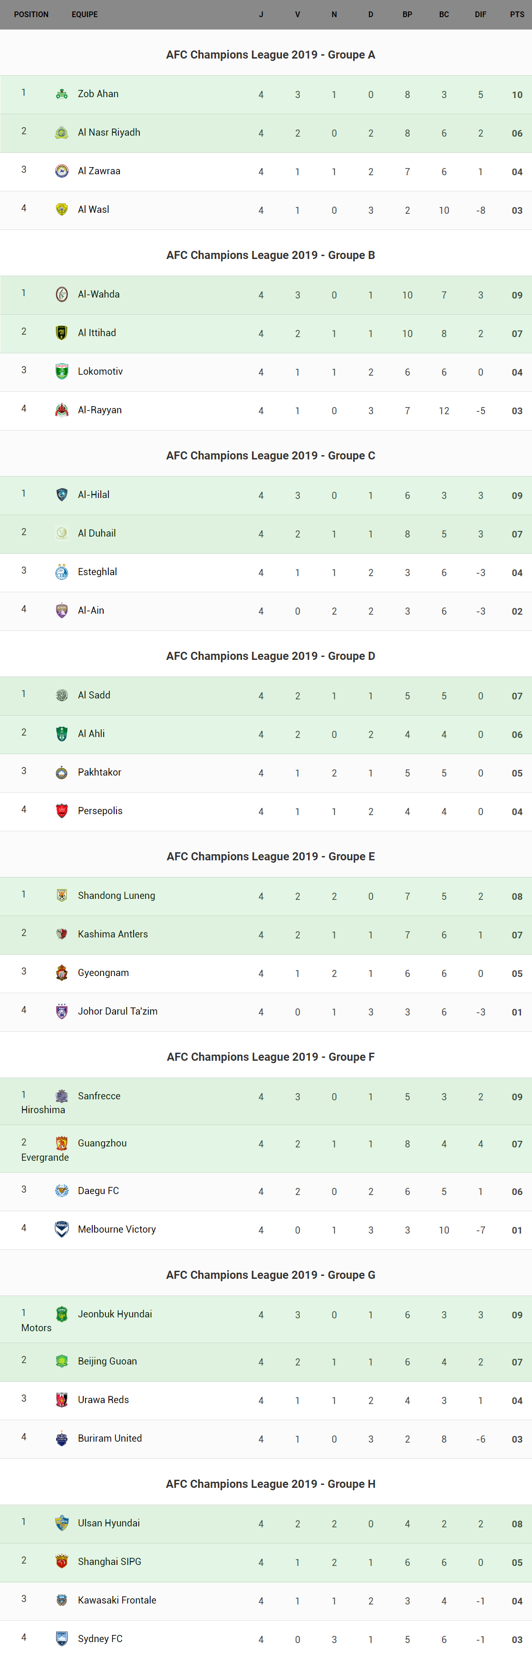Screen dimensions: 532x1654
Task: Open the Shandong Luneng team link
Action: pyautogui.click(x=116, y=896)
